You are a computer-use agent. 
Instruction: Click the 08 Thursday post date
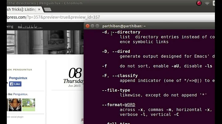coord(74,77)
